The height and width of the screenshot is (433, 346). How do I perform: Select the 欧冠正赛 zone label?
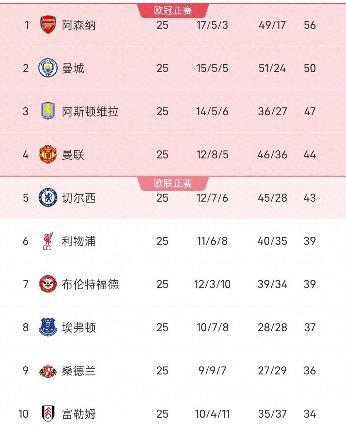click(x=173, y=11)
